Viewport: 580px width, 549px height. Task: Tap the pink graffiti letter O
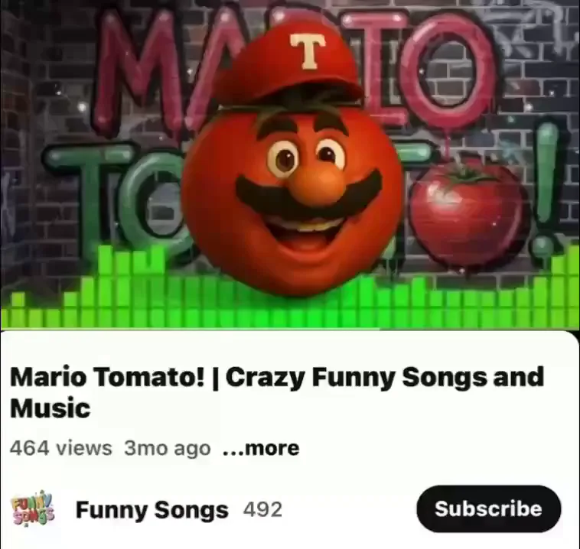click(448, 70)
